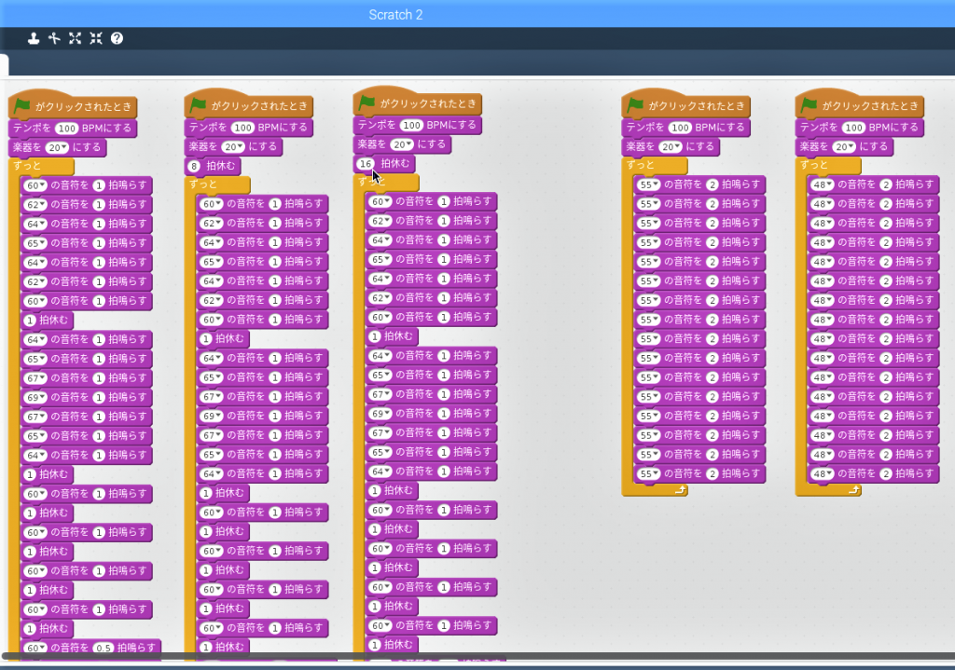Screen dimensions: 955x670
Task: Click green flag on script starting with 8 拍休む
Action: click(x=199, y=104)
